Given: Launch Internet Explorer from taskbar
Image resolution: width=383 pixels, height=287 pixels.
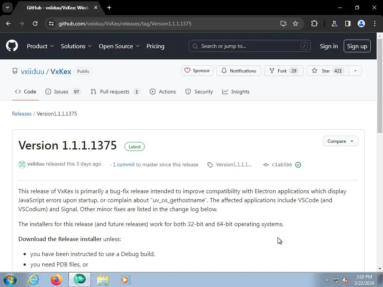Looking at the screenshot, I should point(33,280).
